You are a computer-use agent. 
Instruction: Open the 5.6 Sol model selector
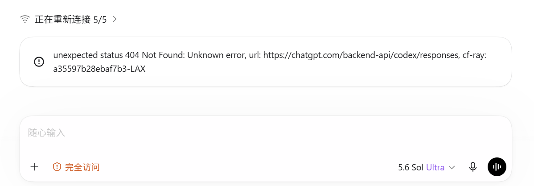pos(427,167)
